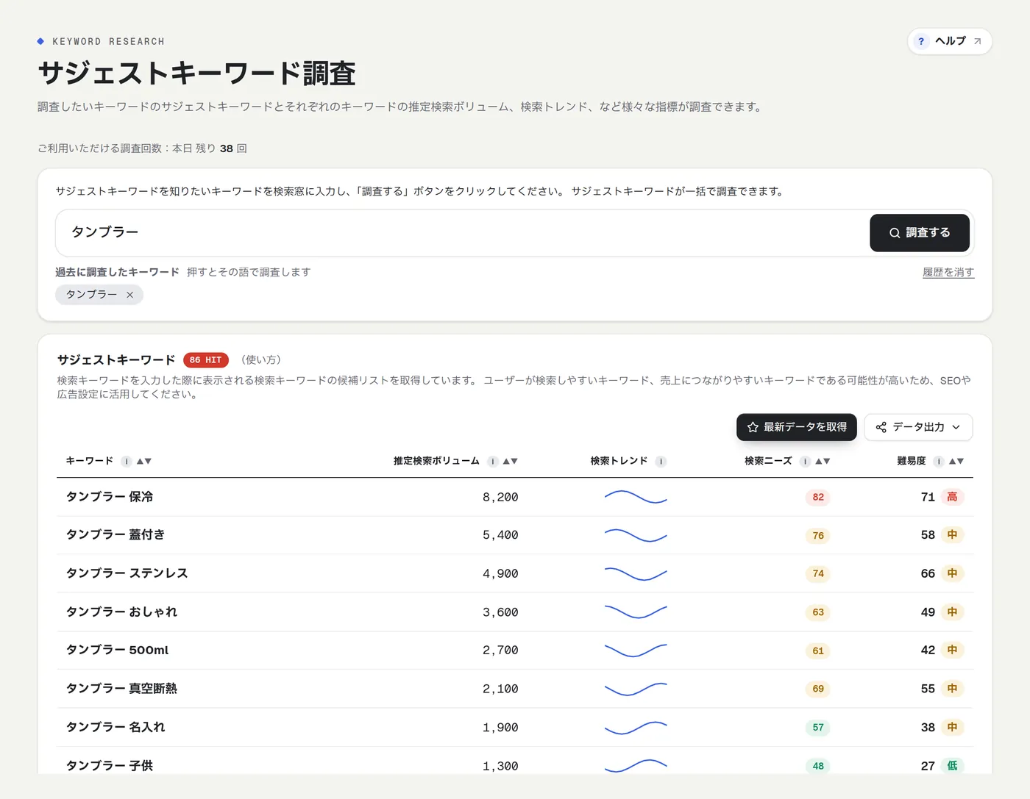Sort by 推定検索ボリューム using the arrows
This screenshot has width=1030, height=799.
(511, 462)
